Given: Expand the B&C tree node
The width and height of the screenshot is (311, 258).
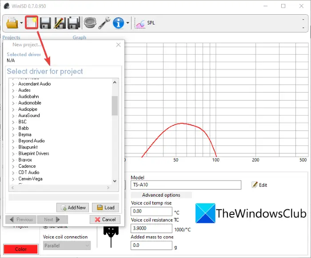Looking at the screenshot, I should pyautogui.click(x=13, y=122).
